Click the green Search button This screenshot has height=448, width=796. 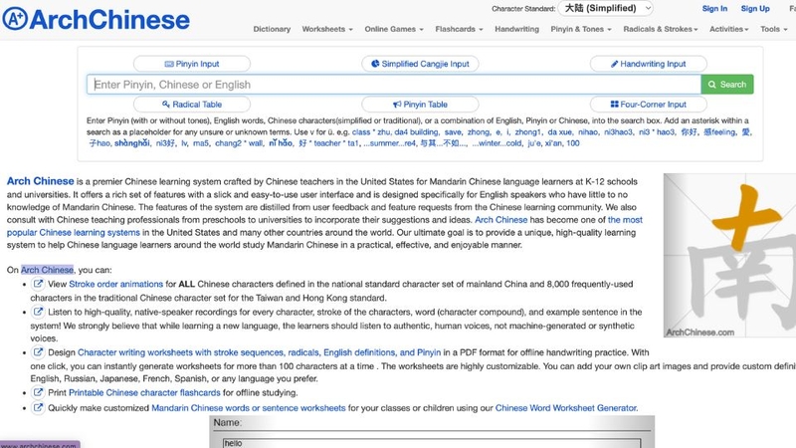[727, 85]
